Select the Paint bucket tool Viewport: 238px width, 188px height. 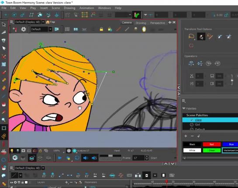[x=4, y=104]
